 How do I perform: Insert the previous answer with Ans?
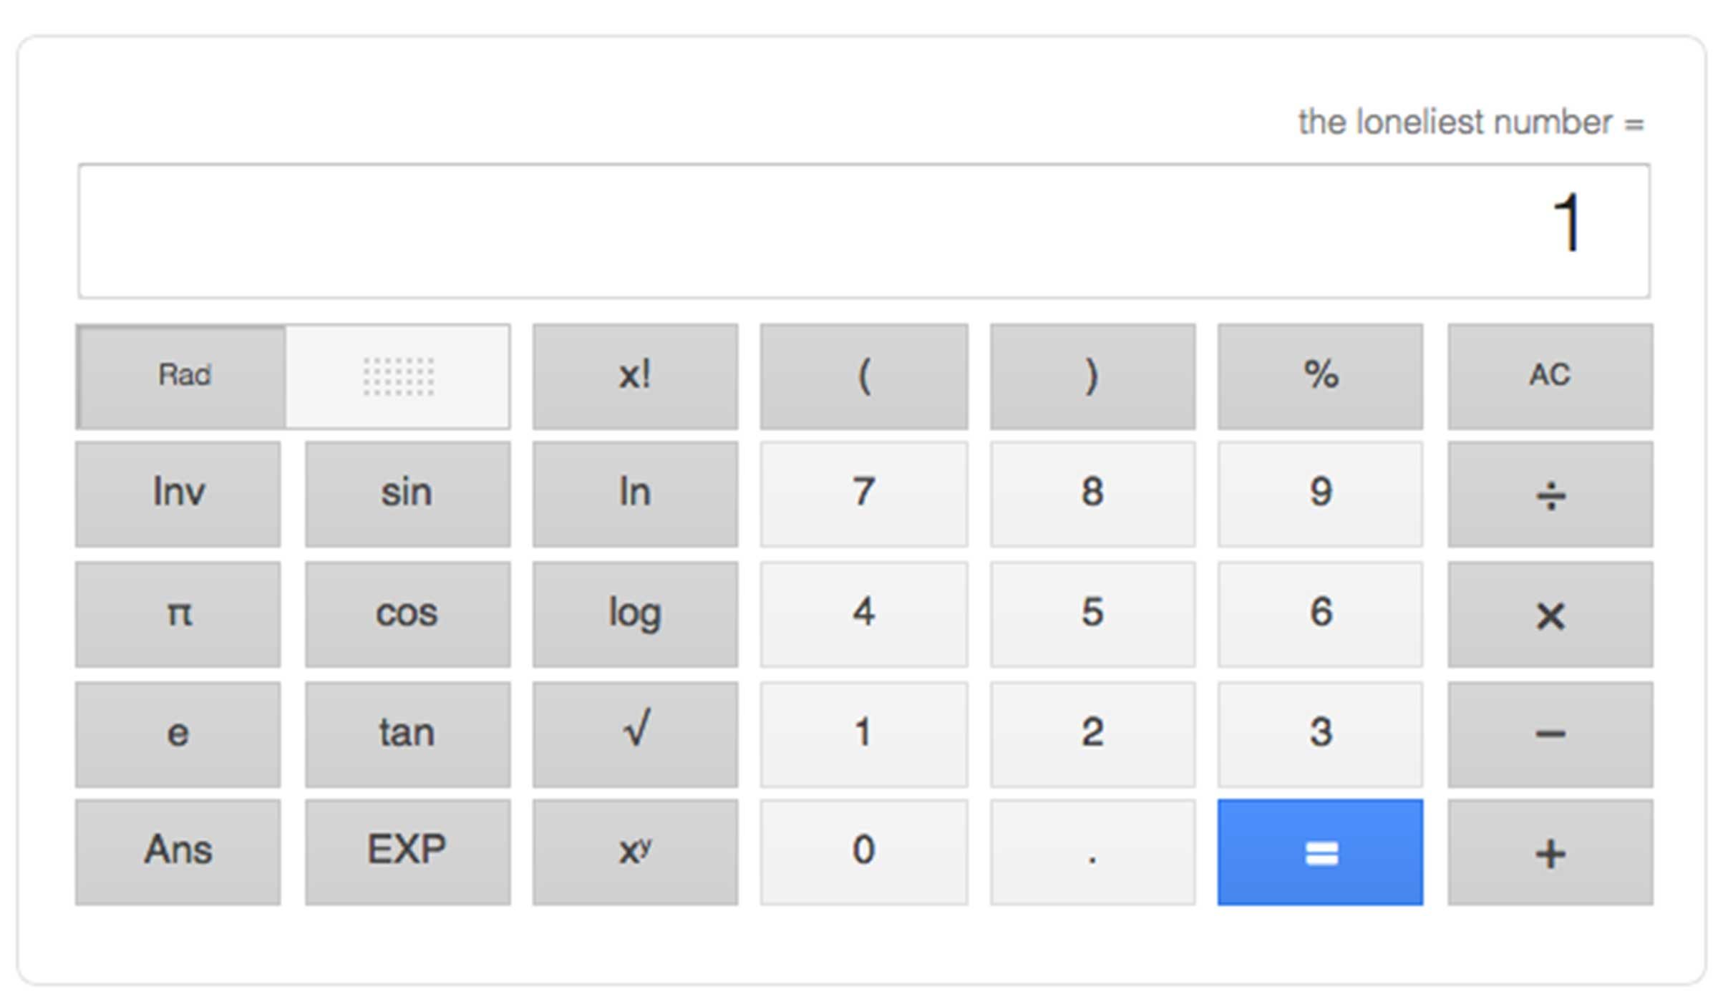tap(178, 852)
